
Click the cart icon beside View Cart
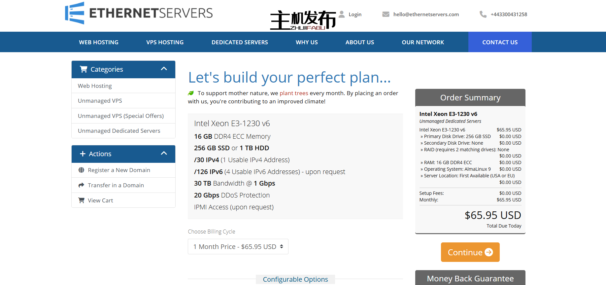click(x=81, y=200)
